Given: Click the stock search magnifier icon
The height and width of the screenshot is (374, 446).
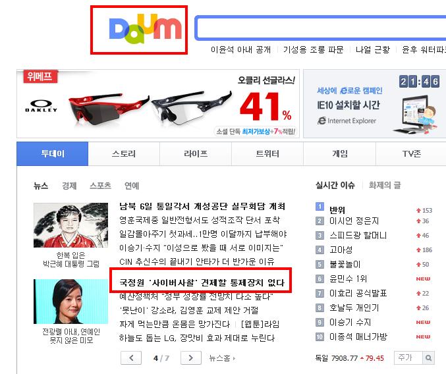Looking at the screenshot, I should [x=428, y=358].
